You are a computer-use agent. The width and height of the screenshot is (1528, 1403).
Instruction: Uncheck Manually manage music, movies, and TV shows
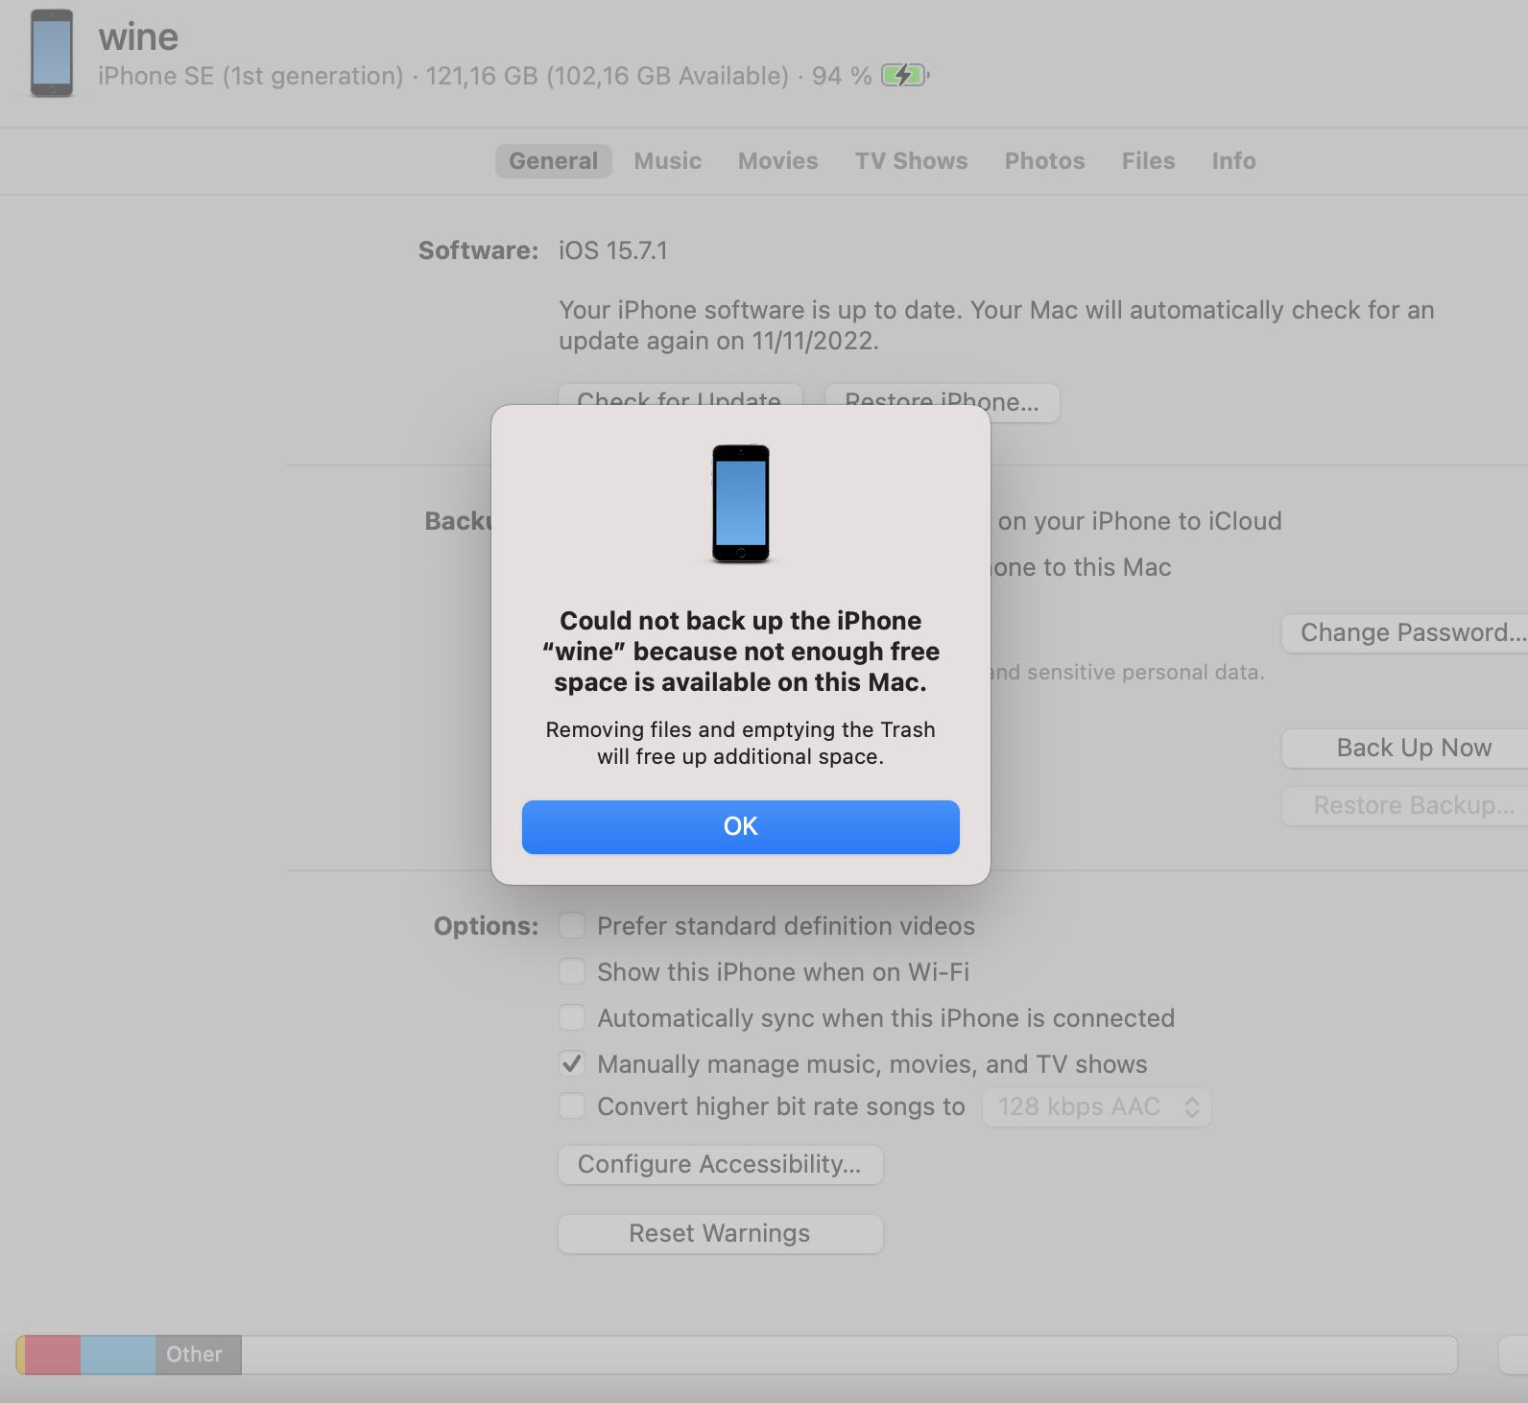[x=572, y=1063]
